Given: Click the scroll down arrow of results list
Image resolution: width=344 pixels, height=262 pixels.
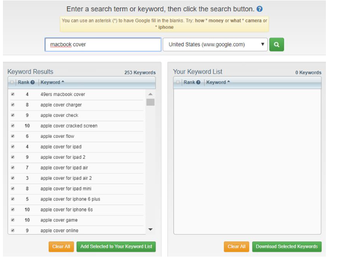Looking at the screenshot, I should [x=150, y=230].
